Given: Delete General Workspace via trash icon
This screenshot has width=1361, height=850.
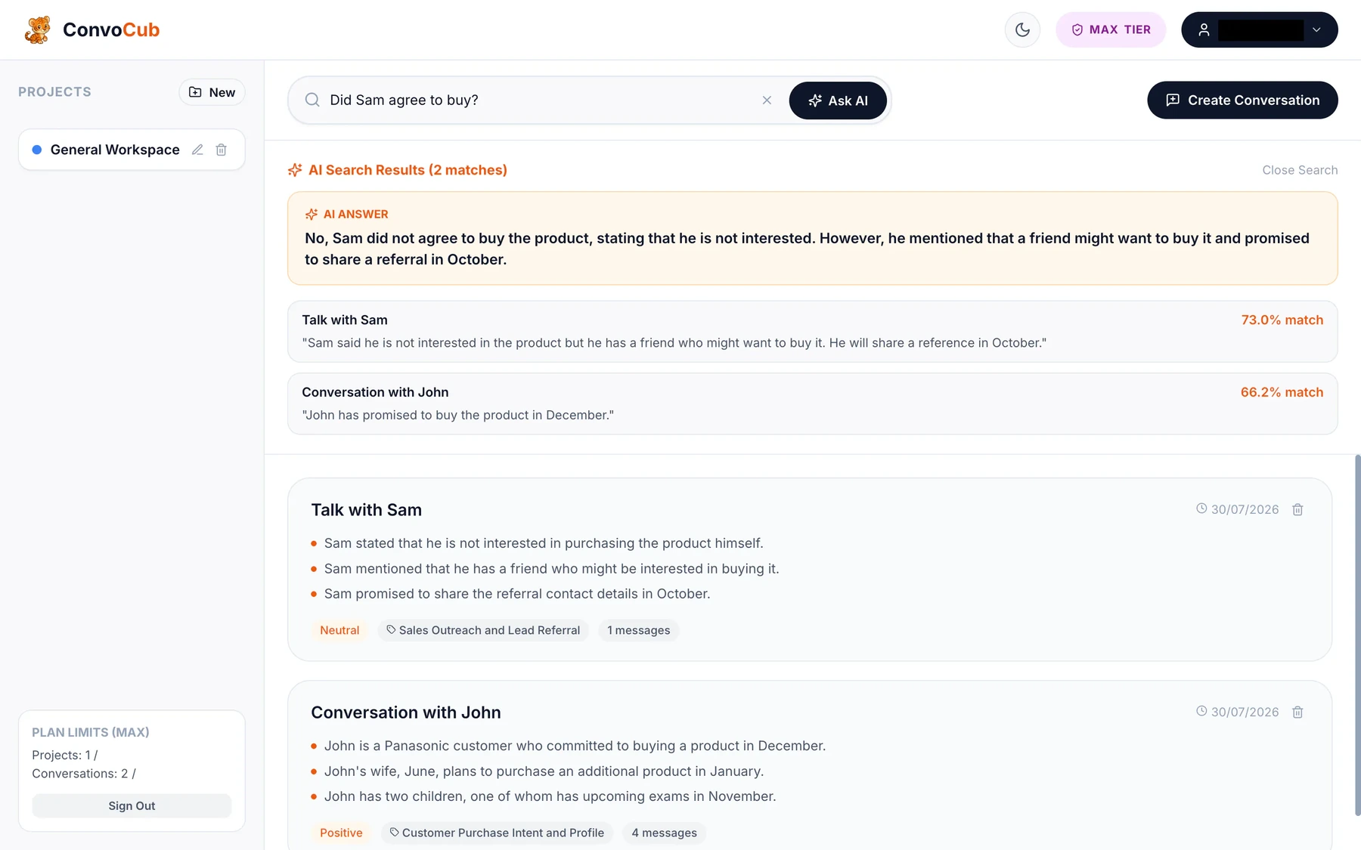Looking at the screenshot, I should 222,150.
